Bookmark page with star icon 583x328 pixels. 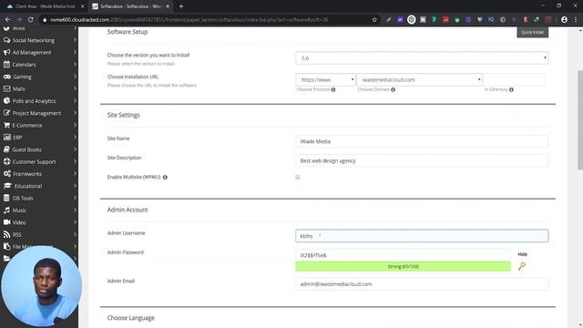point(374,20)
